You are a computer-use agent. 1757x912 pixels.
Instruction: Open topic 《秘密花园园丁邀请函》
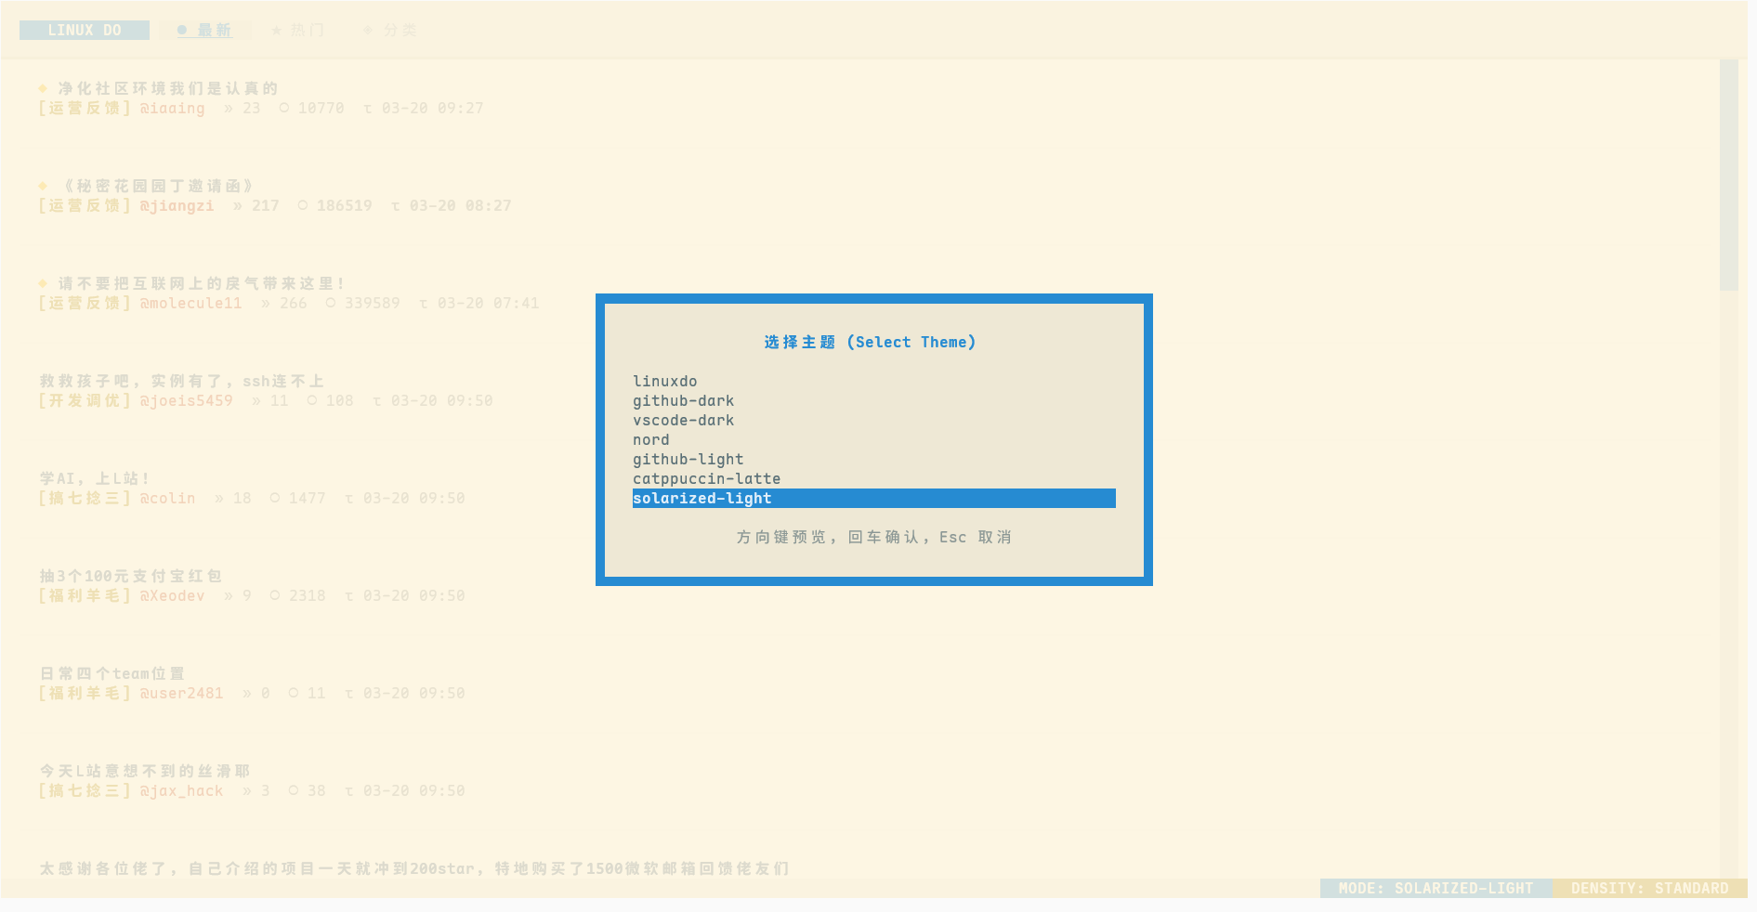pos(159,186)
